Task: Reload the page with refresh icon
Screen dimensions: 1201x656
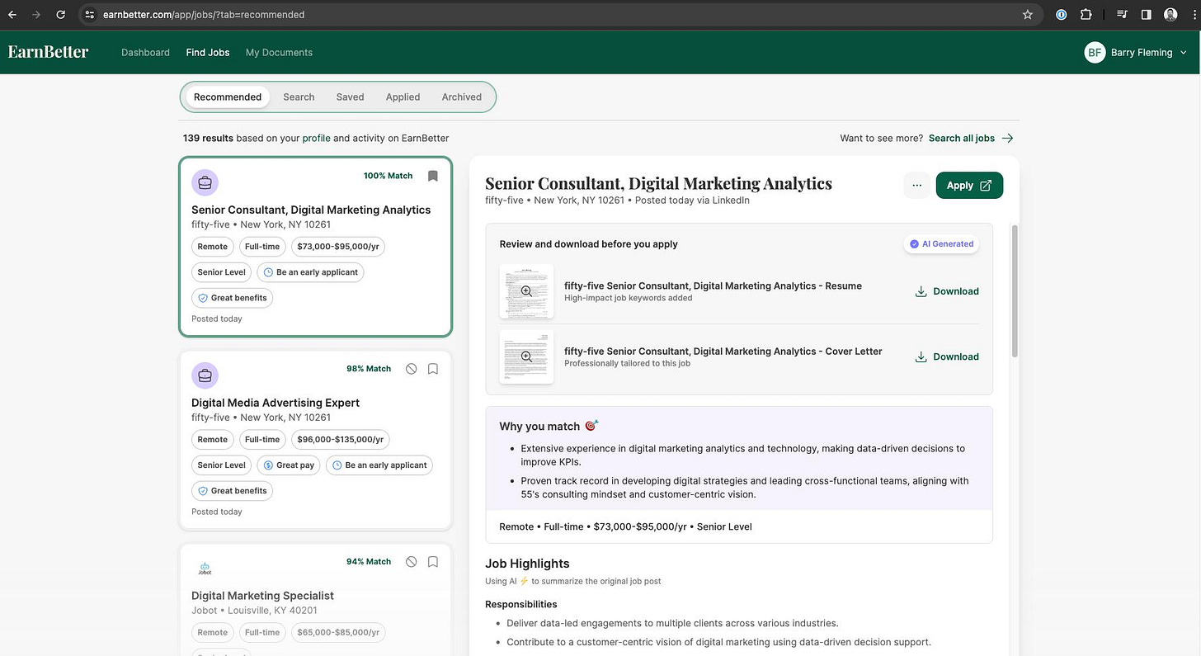Action: click(60, 14)
